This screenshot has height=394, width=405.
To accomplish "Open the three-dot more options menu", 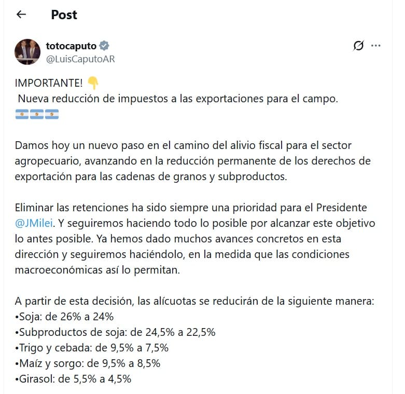I will [376, 46].
